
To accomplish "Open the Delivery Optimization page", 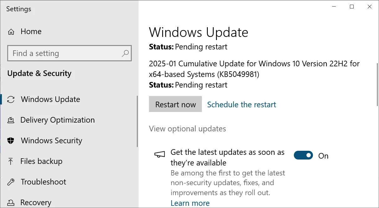I will tap(57, 120).
